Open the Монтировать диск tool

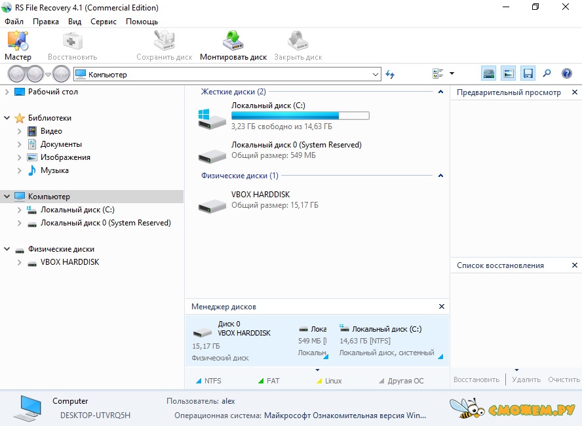[233, 46]
